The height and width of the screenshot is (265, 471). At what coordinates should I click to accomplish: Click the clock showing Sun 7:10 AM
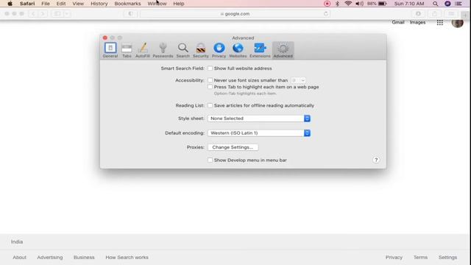[x=409, y=4]
